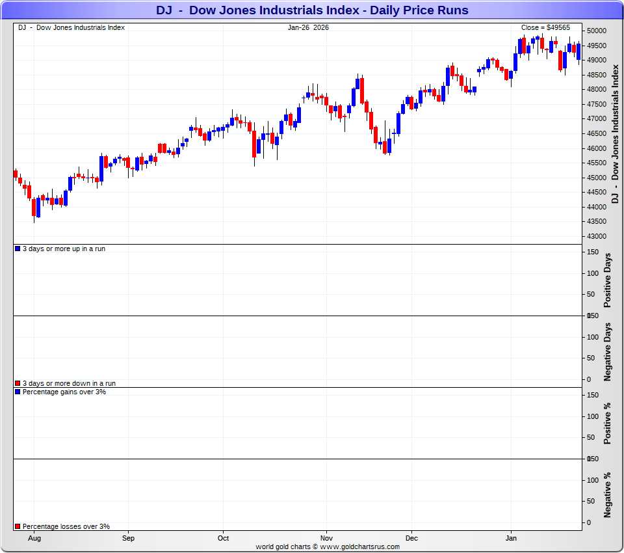Click the 45000 price axis label

(x=597, y=178)
